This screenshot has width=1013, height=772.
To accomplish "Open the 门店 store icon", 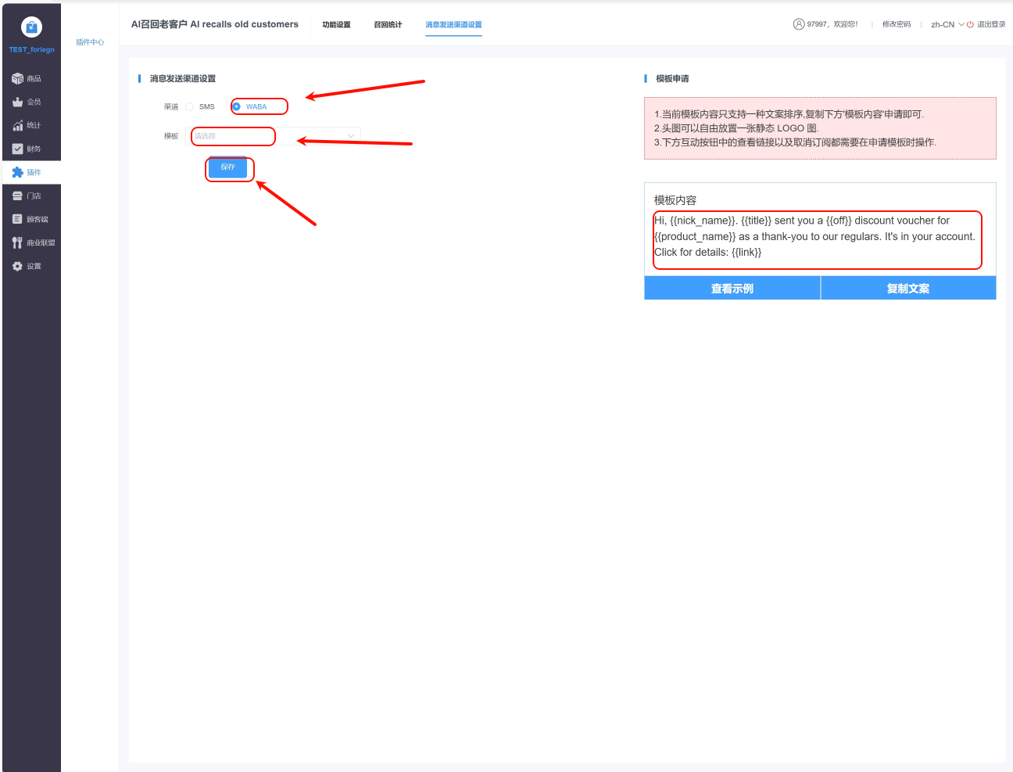I will coord(17,196).
